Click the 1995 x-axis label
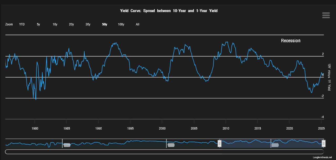 [x=130, y=128]
